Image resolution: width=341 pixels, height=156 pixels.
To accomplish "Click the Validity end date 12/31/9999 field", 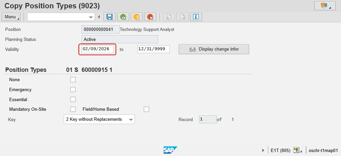I will tap(153, 49).
